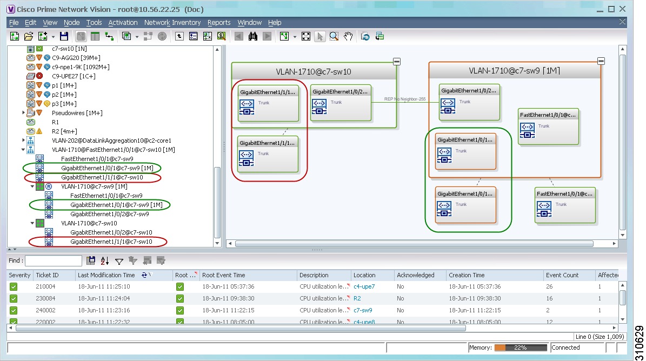This screenshot has width=646, height=361.
Task: Click the export table to file icon
Action: point(91,260)
